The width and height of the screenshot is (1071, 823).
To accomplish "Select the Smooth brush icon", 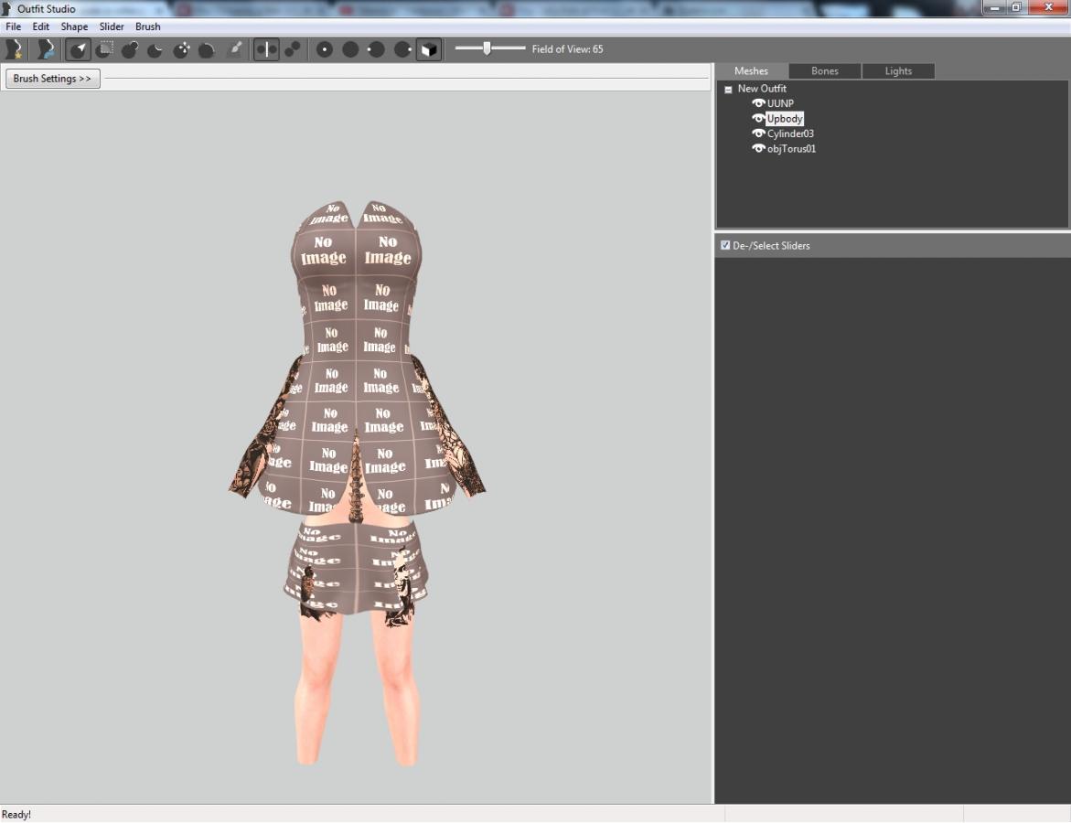I will tap(207, 49).
